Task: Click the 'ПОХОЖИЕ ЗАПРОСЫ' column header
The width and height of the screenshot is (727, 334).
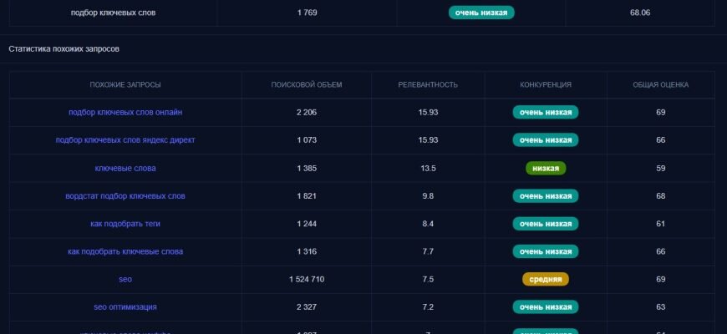Action: [125, 85]
